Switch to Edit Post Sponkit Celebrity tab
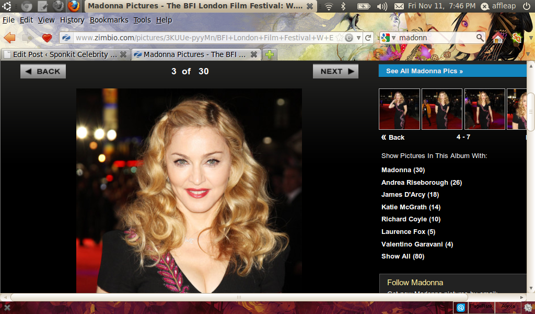This screenshot has height=314, width=535. click(65, 54)
